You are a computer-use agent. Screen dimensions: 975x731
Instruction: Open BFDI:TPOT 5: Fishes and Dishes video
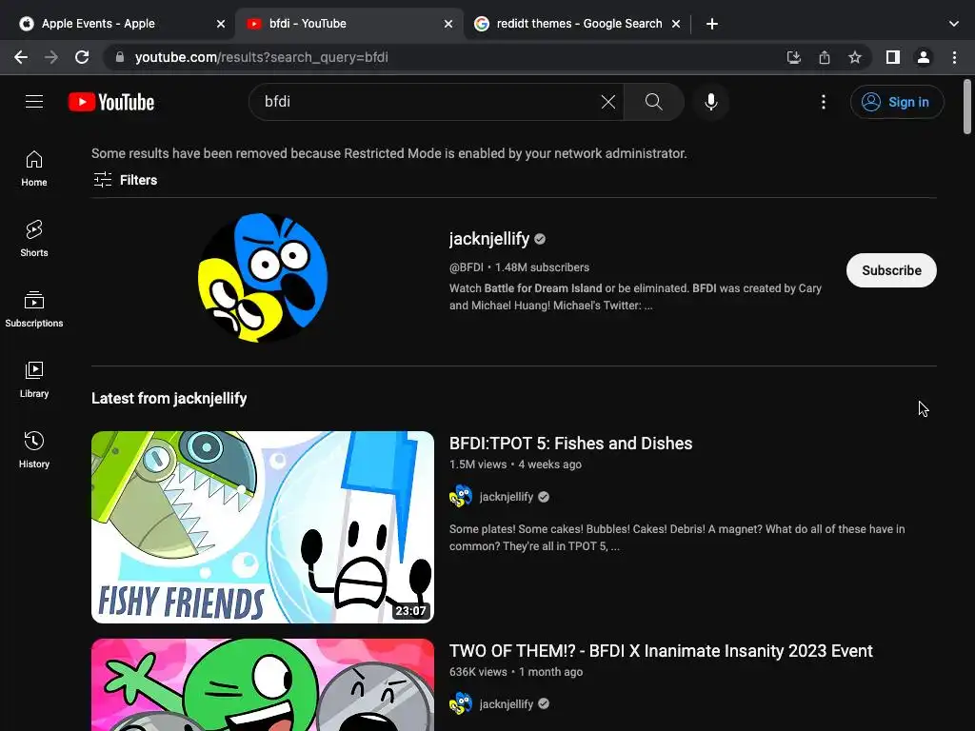pyautogui.click(x=571, y=444)
